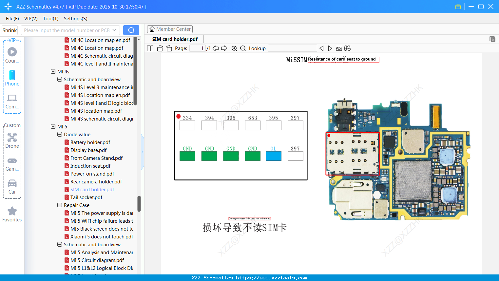The height and width of the screenshot is (281, 499).
Task: Collapse MI 4s Schematic and boardview folder
Action: tap(60, 80)
